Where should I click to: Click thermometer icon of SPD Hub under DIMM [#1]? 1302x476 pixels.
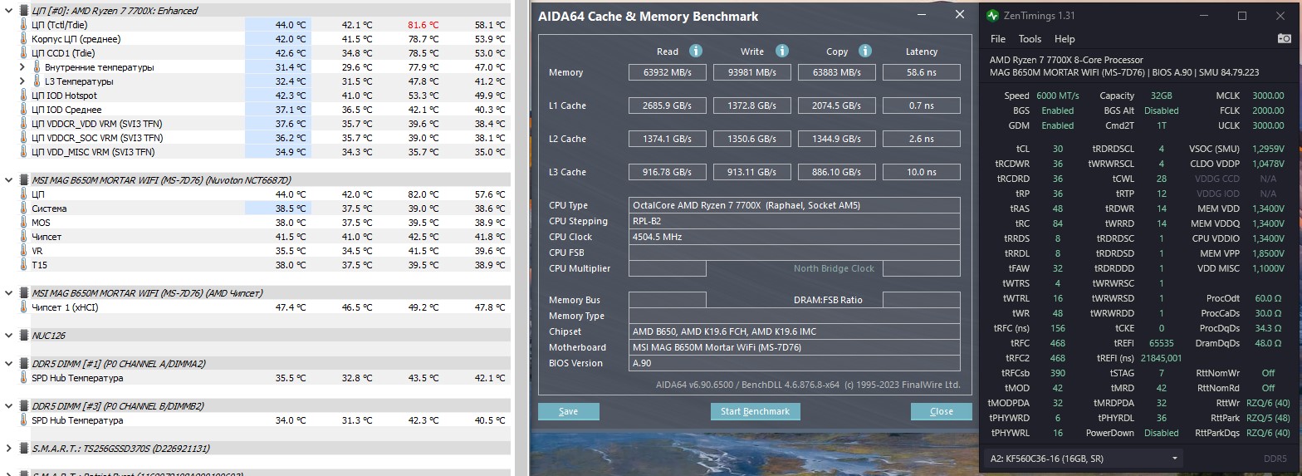(24, 378)
